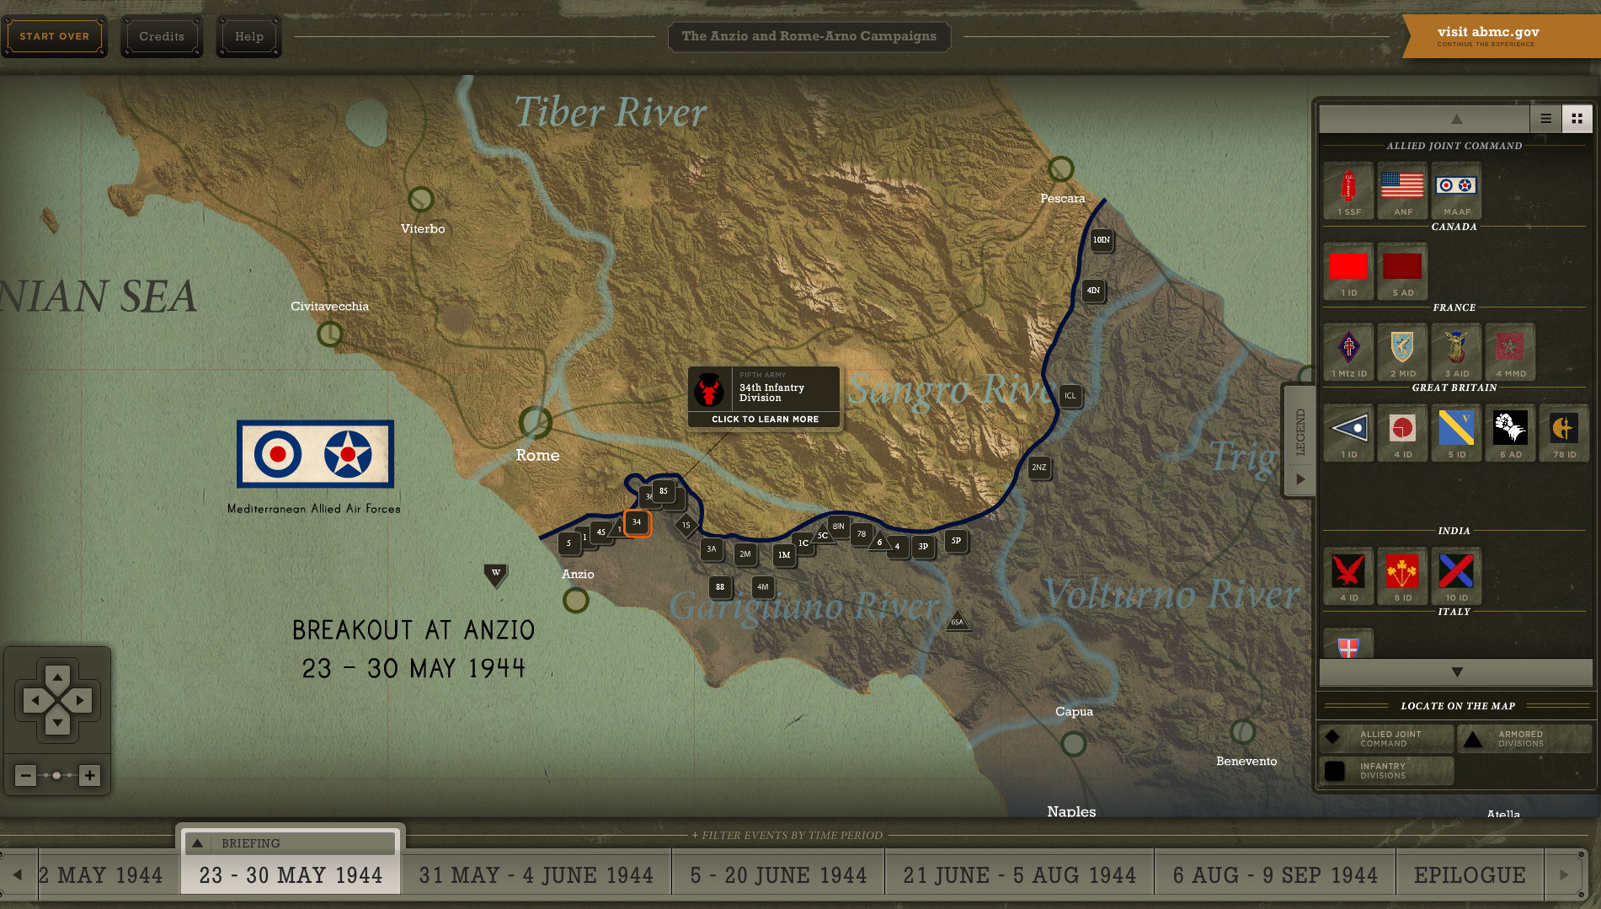
Task: Select the 10IN marker near Pescara
Action: click(x=1102, y=240)
